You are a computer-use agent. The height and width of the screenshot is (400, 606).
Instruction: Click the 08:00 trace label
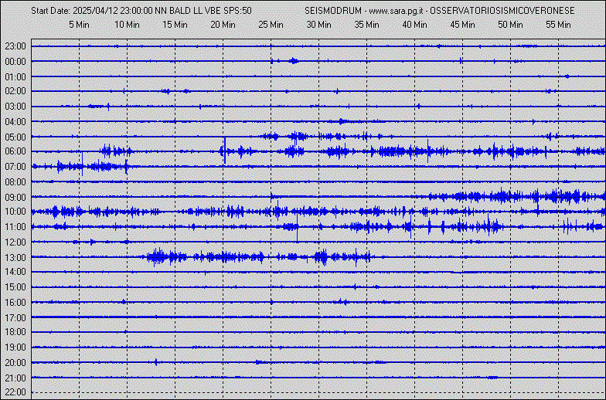(15, 182)
